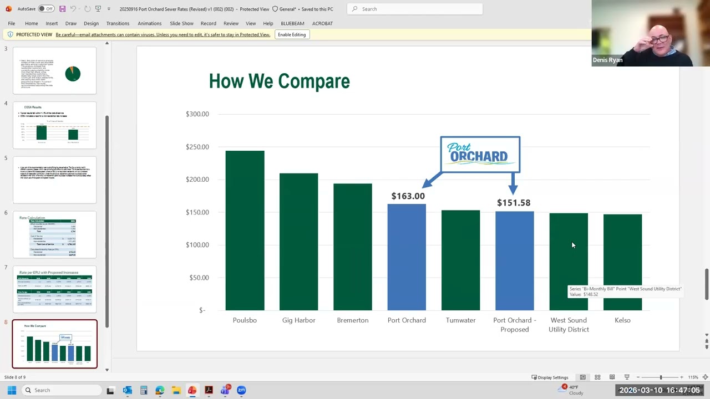Click the Windows taskbar Search box
Image resolution: width=710 pixels, height=399 pixels.
pyautogui.click(x=62, y=390)
